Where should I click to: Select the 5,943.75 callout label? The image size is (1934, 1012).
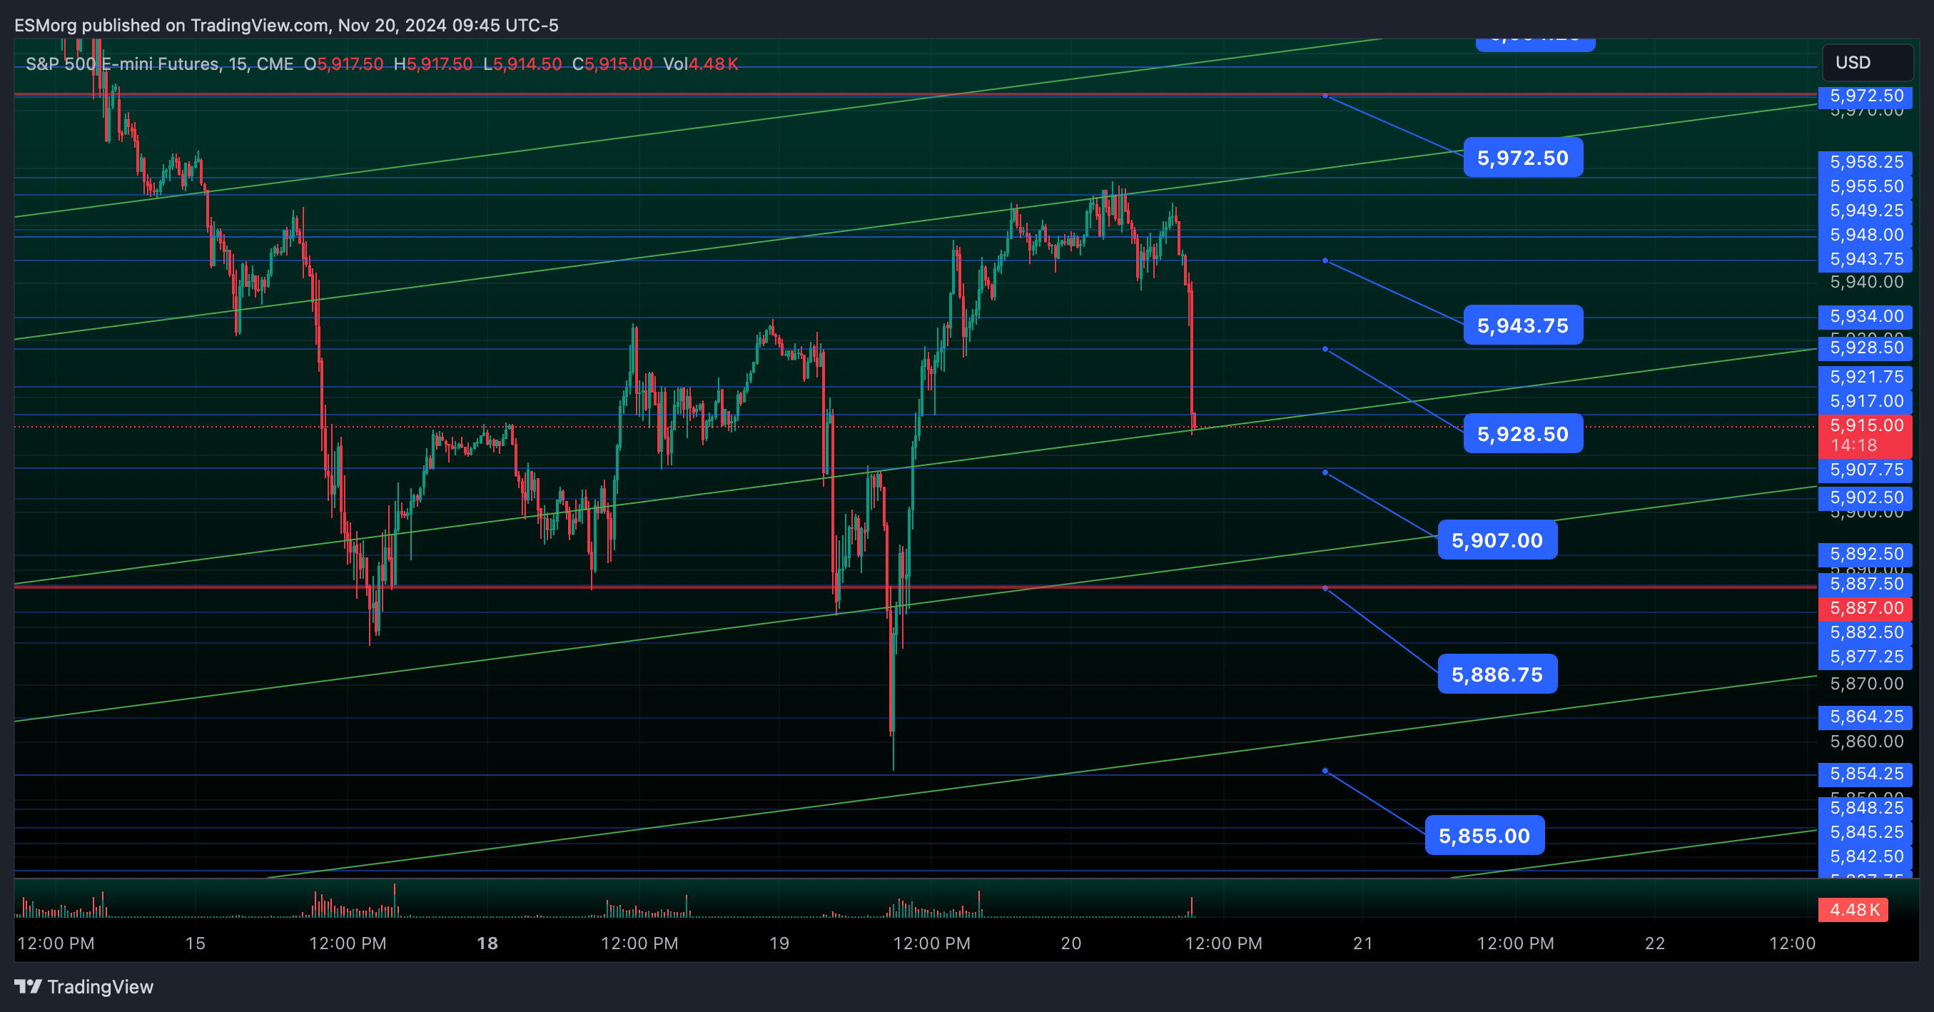[1522, 325]
